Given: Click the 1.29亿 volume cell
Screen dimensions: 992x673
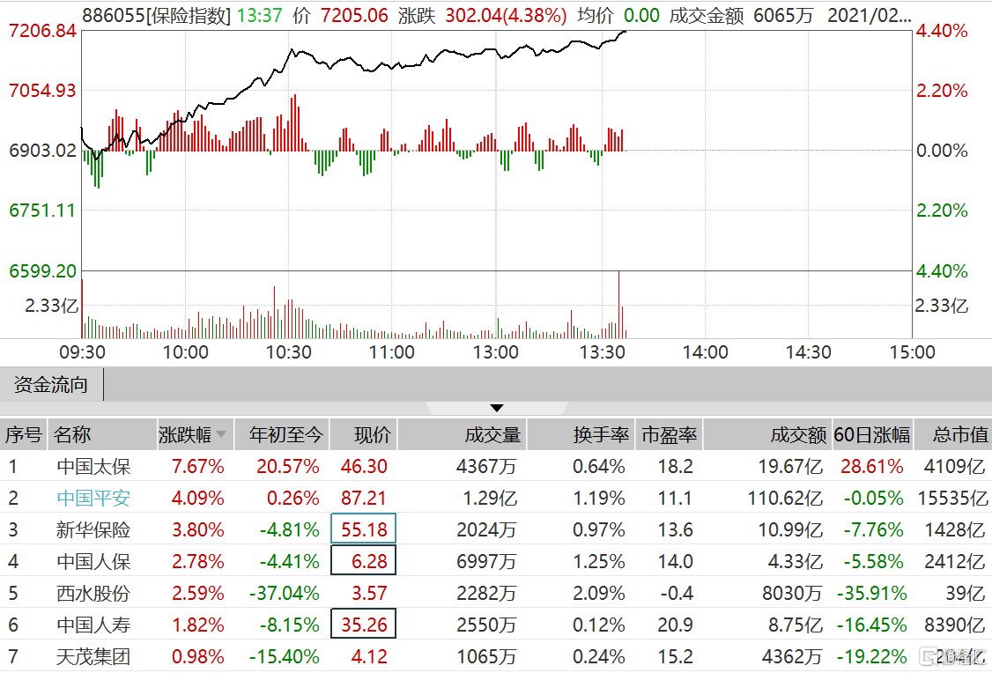Looking at the screenshot, I should [x=490, y=498].
